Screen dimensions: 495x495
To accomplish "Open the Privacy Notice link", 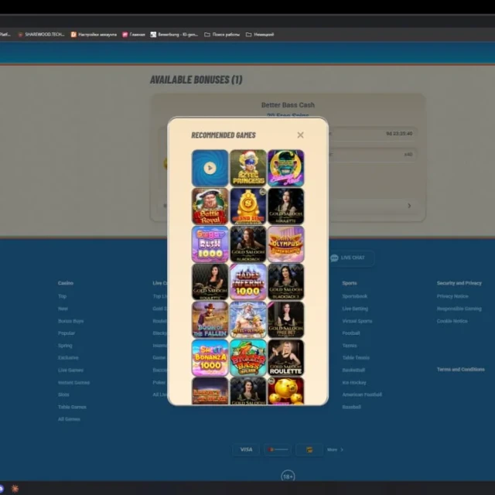I will (452, 296).
